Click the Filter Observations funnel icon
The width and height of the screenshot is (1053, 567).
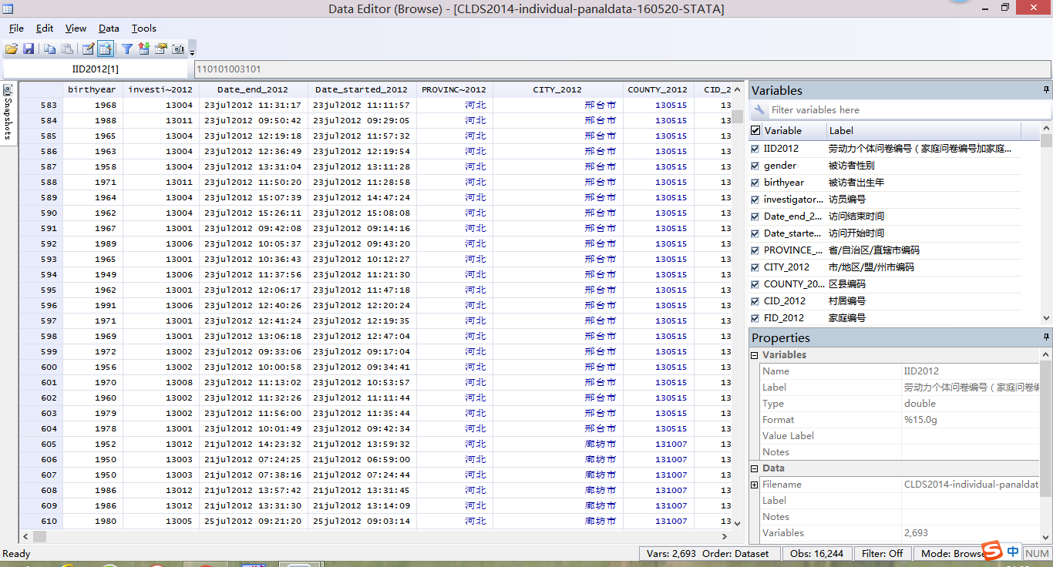(x=127, y=49)
